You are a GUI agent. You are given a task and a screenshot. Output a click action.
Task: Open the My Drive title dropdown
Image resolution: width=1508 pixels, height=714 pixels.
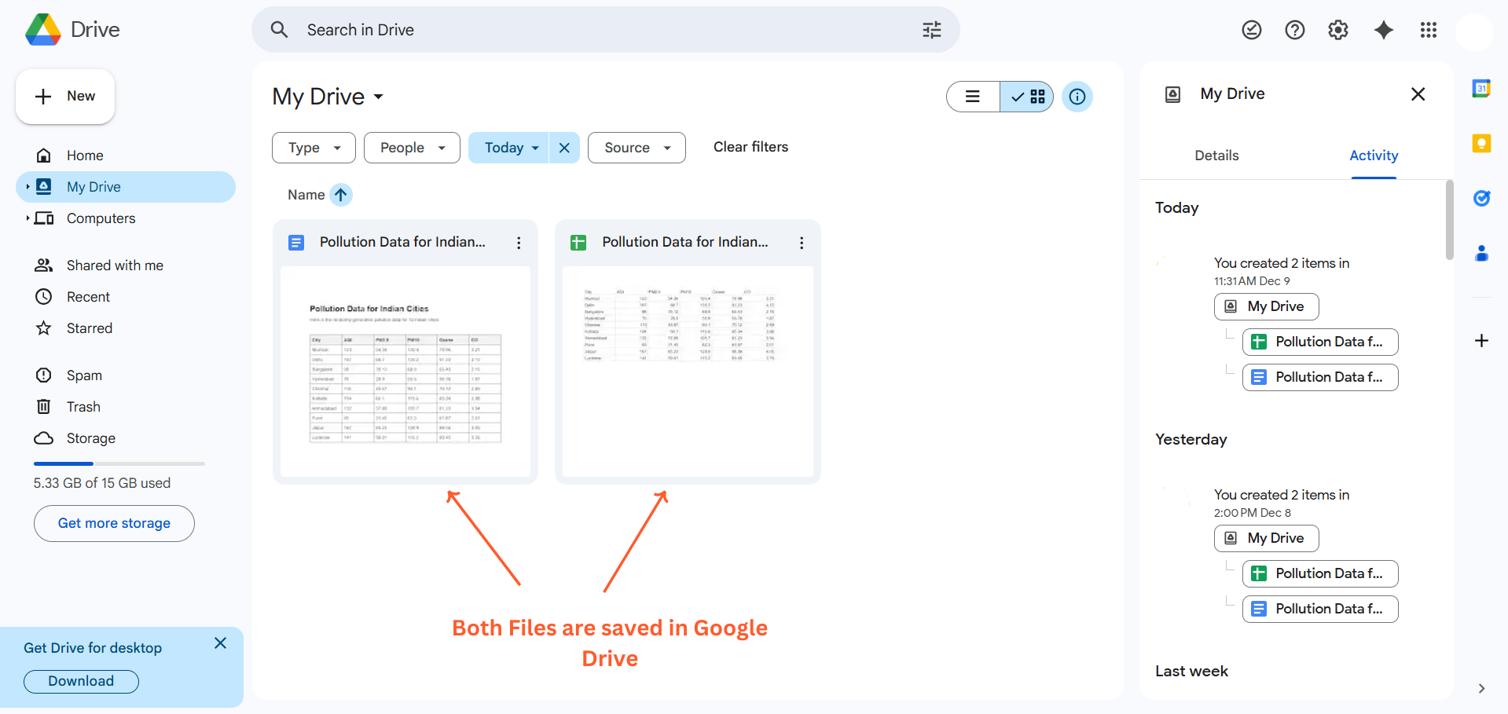[x=328, y=97]
